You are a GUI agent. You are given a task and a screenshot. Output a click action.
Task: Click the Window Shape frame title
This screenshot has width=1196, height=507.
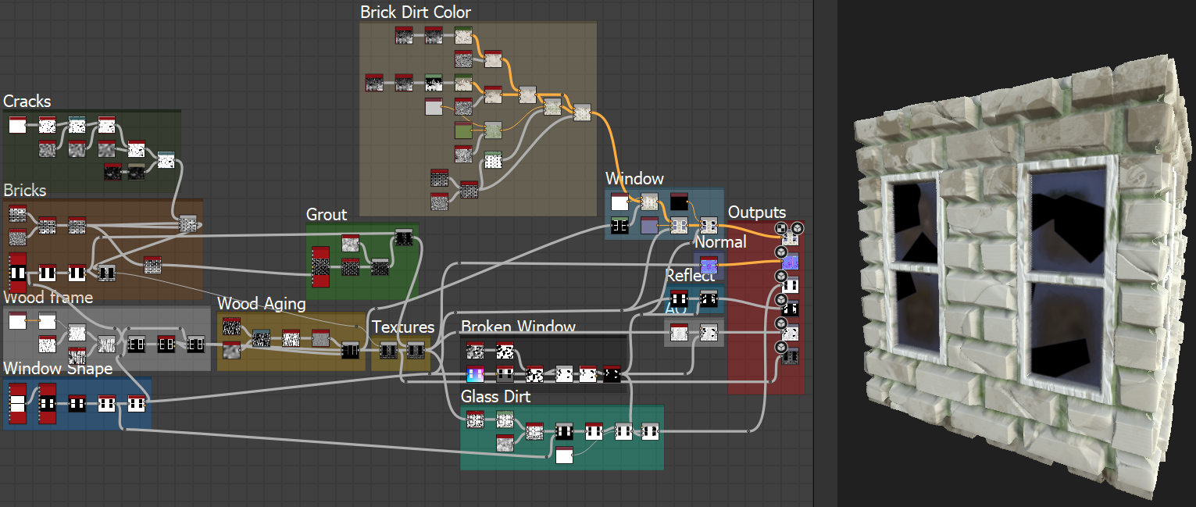[x=58, y=368]
